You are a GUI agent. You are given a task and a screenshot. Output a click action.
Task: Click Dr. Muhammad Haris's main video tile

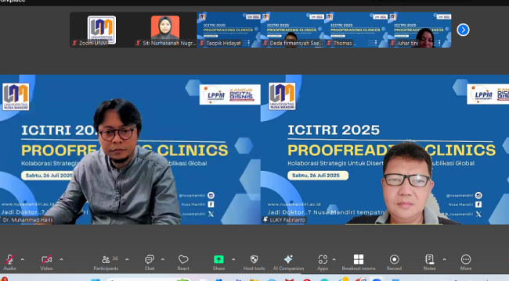point(130,150)
